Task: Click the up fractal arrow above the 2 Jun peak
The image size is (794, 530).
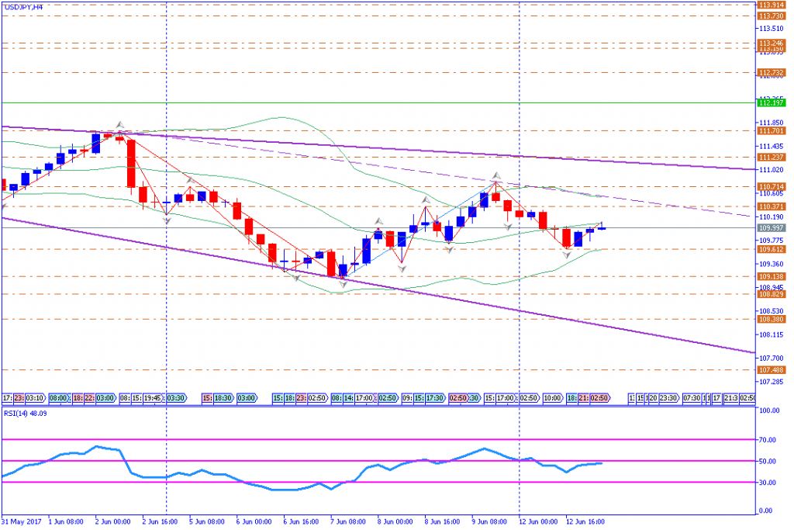Action: 119,124
